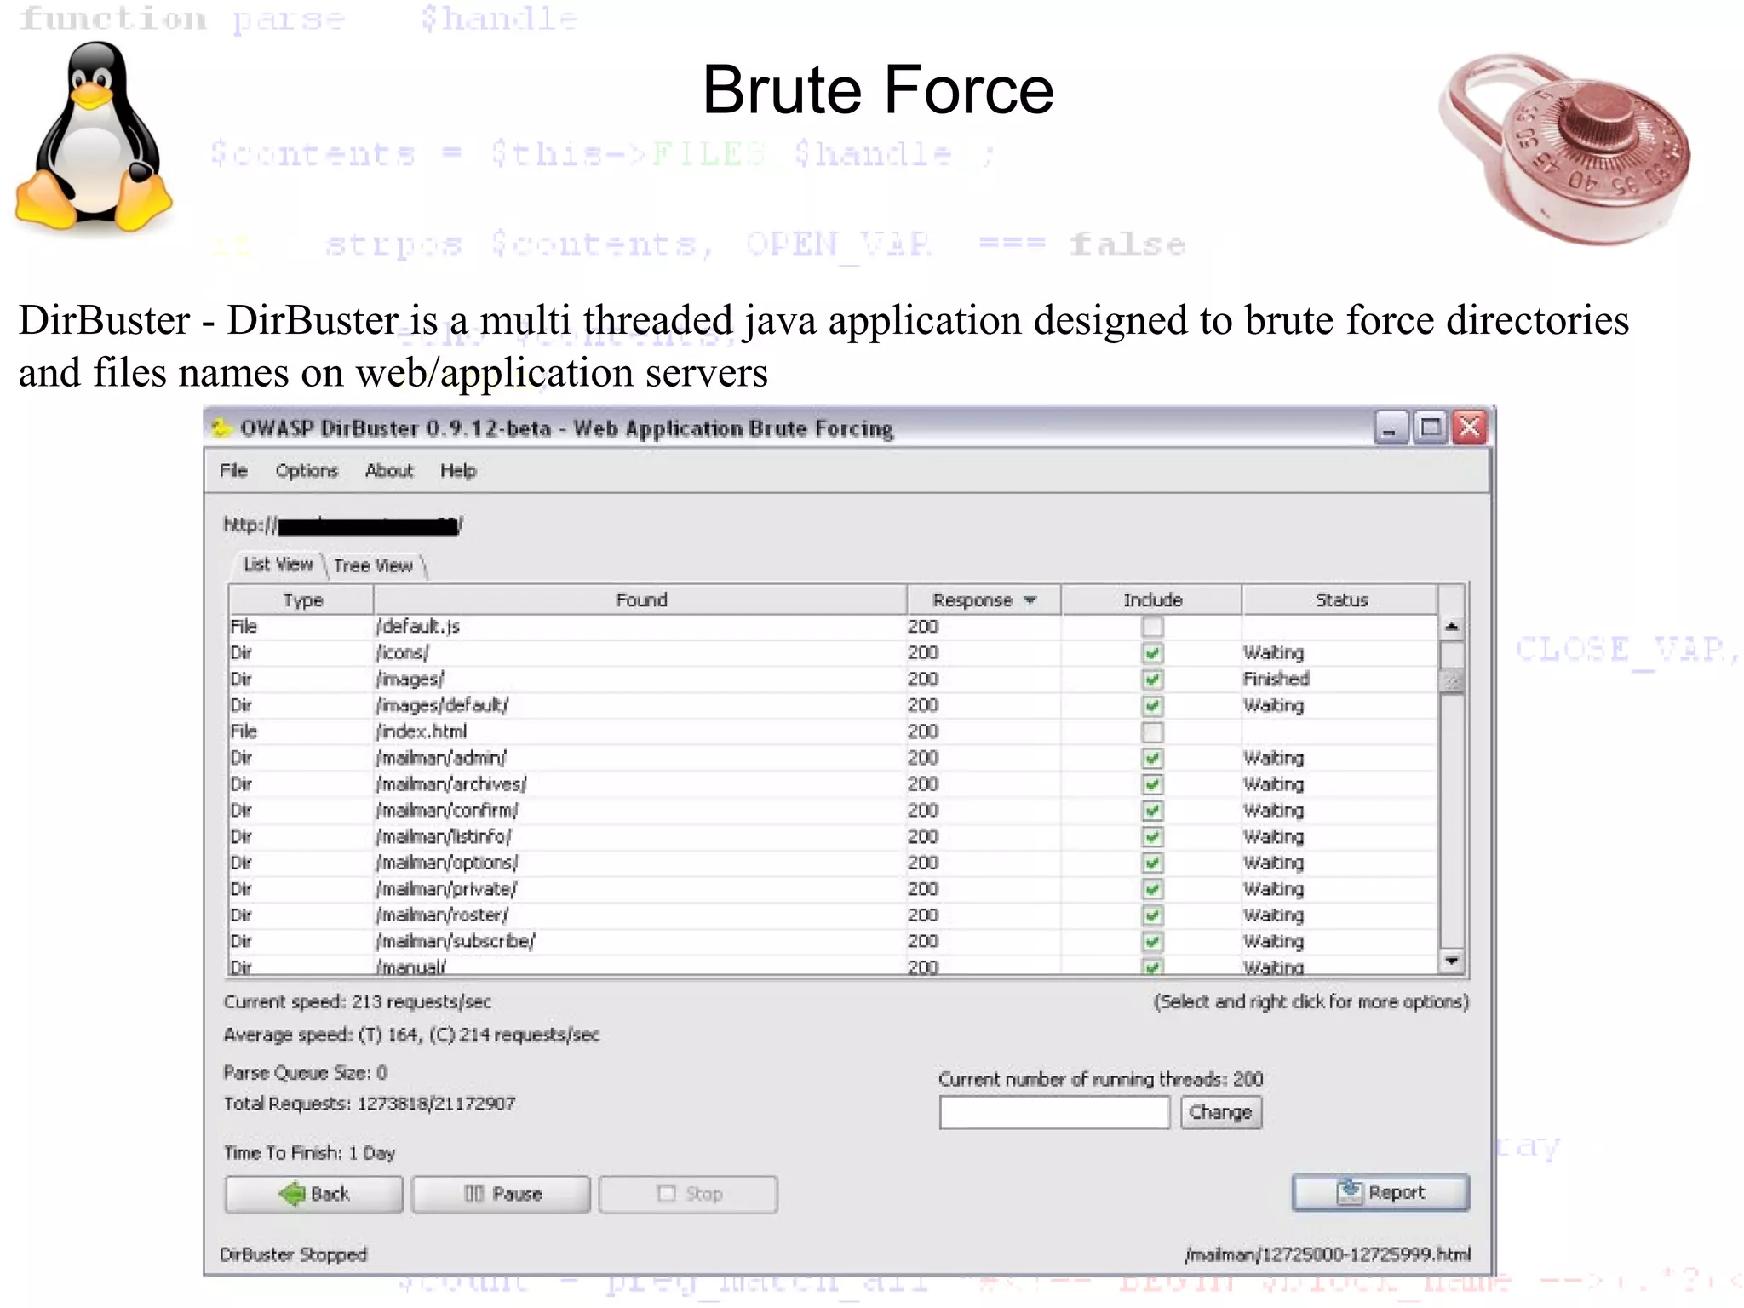
Task: Switch to the List View tab
Action: (x=278, y=564)
